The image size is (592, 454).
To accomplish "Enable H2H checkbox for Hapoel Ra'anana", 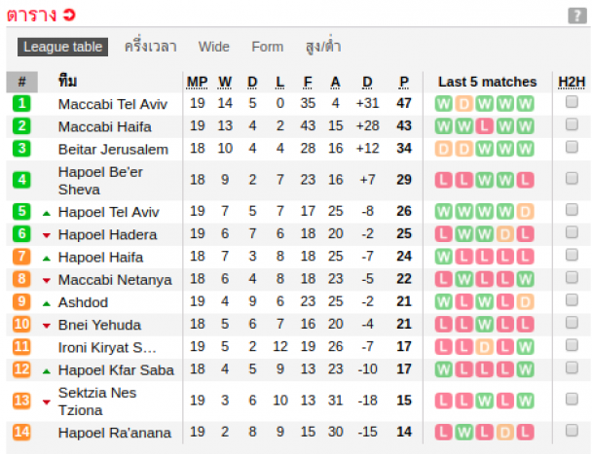I will coord(572,431).
